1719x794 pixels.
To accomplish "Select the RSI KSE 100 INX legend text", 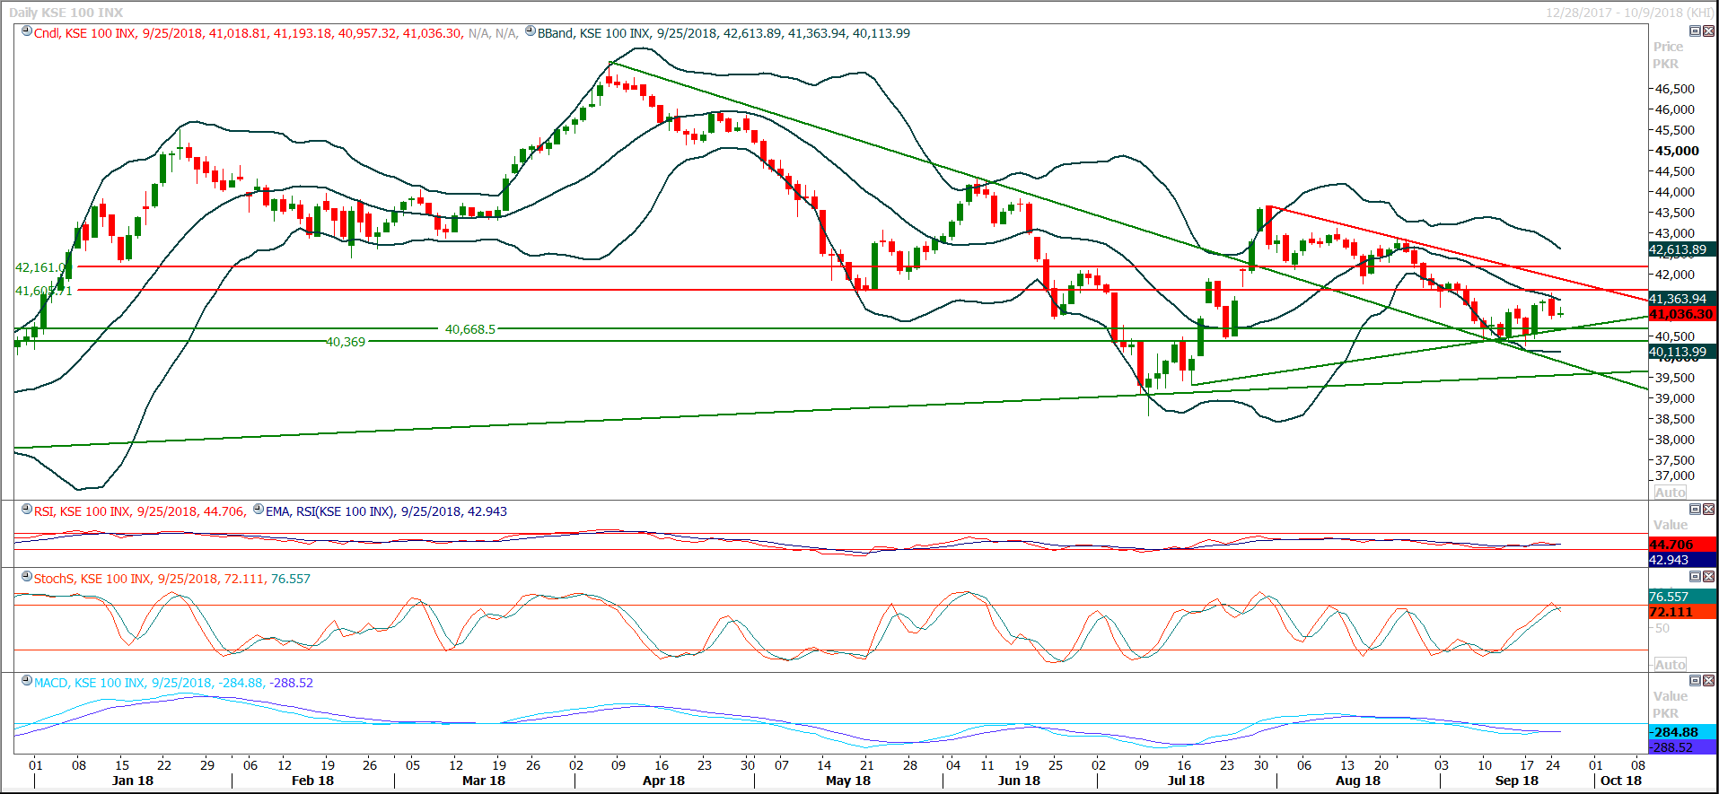I will pos(139,511).
